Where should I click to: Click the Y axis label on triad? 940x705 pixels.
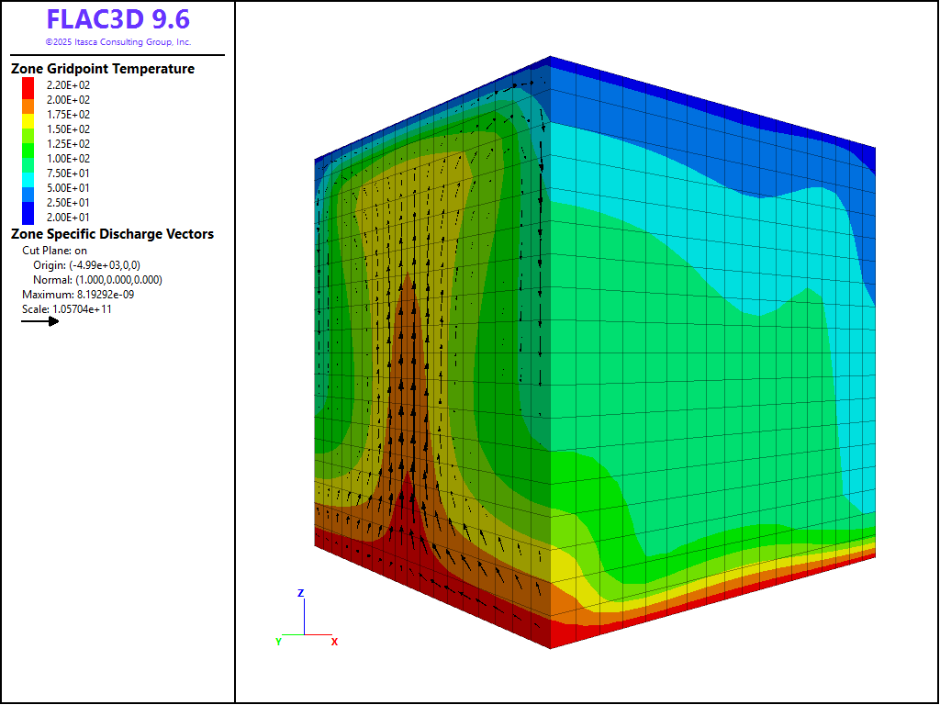278,642
